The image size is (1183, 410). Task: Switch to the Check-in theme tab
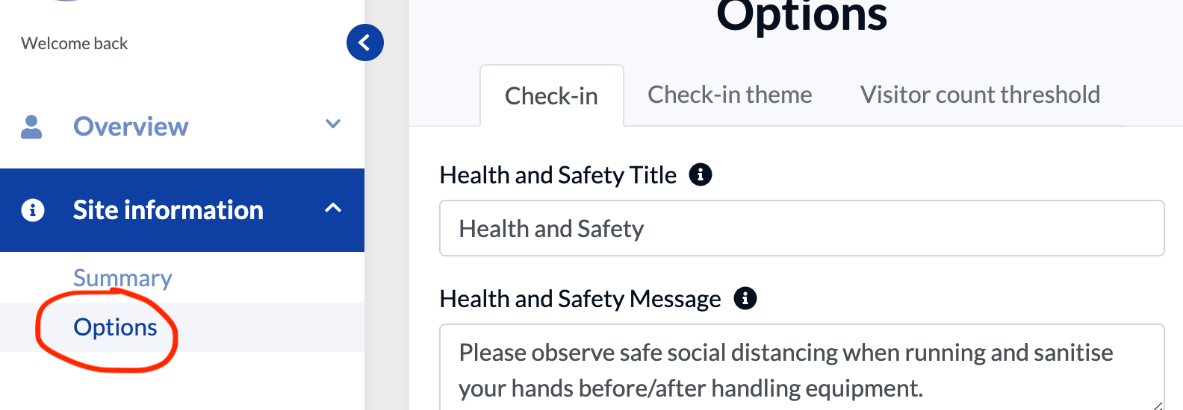(730, 95)
